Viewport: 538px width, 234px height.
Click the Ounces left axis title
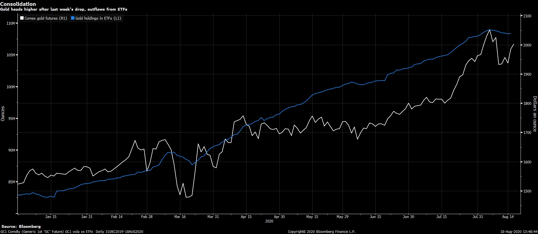click(x=3, y=113)
